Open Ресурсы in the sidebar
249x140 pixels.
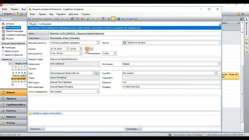[x=10, y=38]
